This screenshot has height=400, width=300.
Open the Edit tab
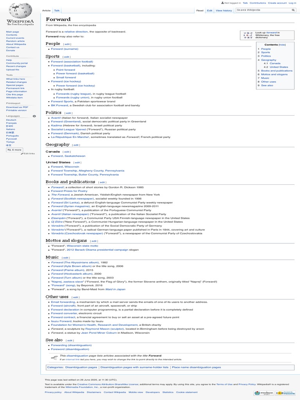209,11
